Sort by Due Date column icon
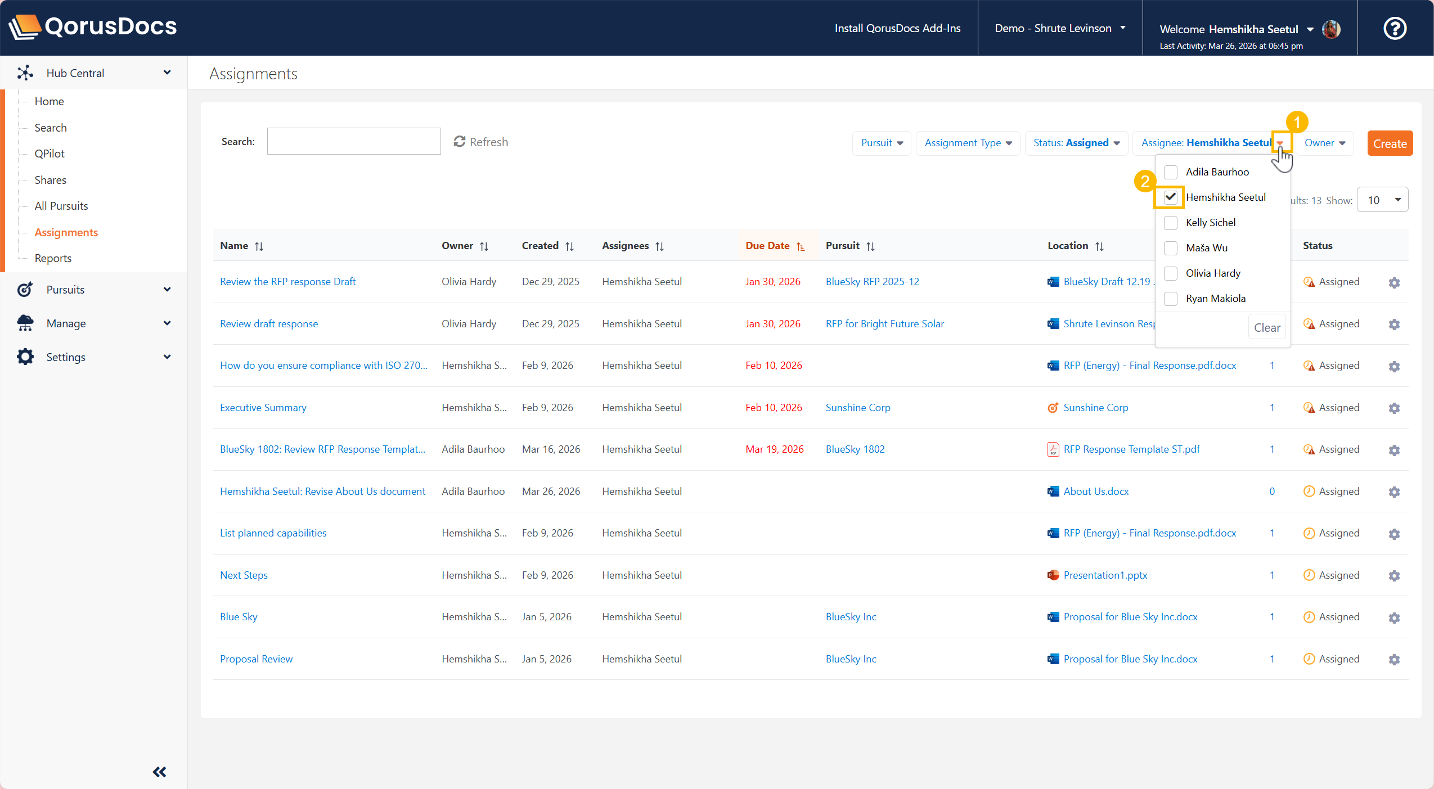This screenshot has width=1434, height=789. (800, 246)
